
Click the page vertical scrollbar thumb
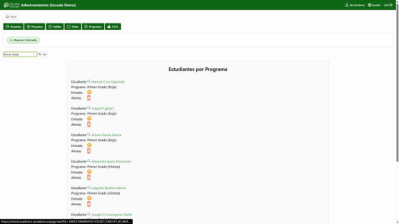click(397, 83)
